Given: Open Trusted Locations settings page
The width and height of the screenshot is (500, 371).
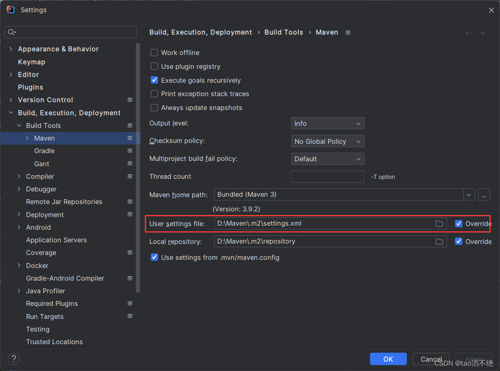Looking at the screenshot, I should (x=55, y=342).
